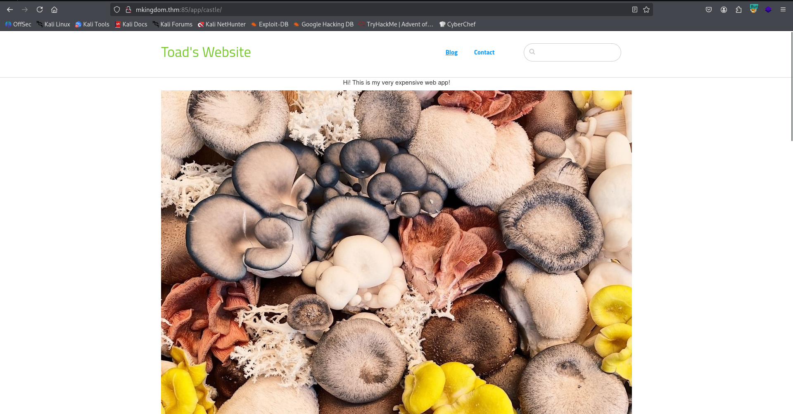The height and width of the screenshot is (414, 793).
Task: Open the Firefox account icon
Action: click(724, 9)
